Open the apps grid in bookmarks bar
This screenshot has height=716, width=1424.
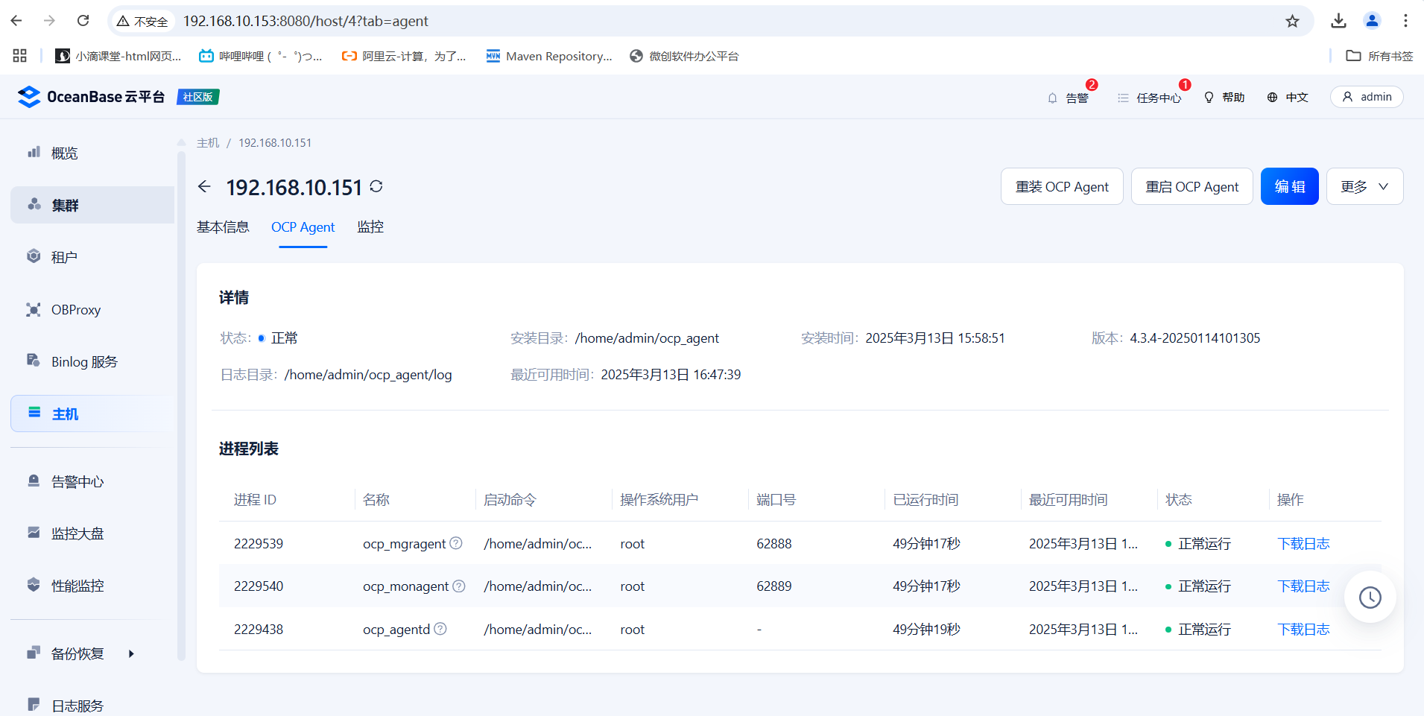(20, 56)
